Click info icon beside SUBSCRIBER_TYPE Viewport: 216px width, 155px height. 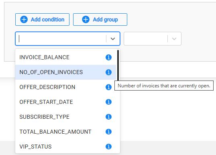click(x=108, y=117)
